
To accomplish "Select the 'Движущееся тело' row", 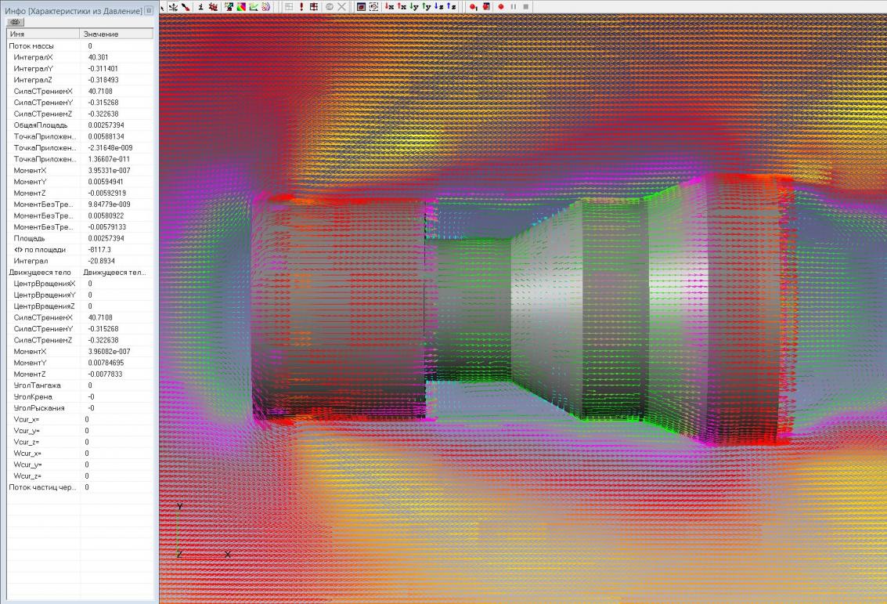I will point(39,272).
